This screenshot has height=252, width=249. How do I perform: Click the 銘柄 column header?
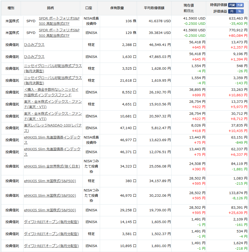(50, 8)
